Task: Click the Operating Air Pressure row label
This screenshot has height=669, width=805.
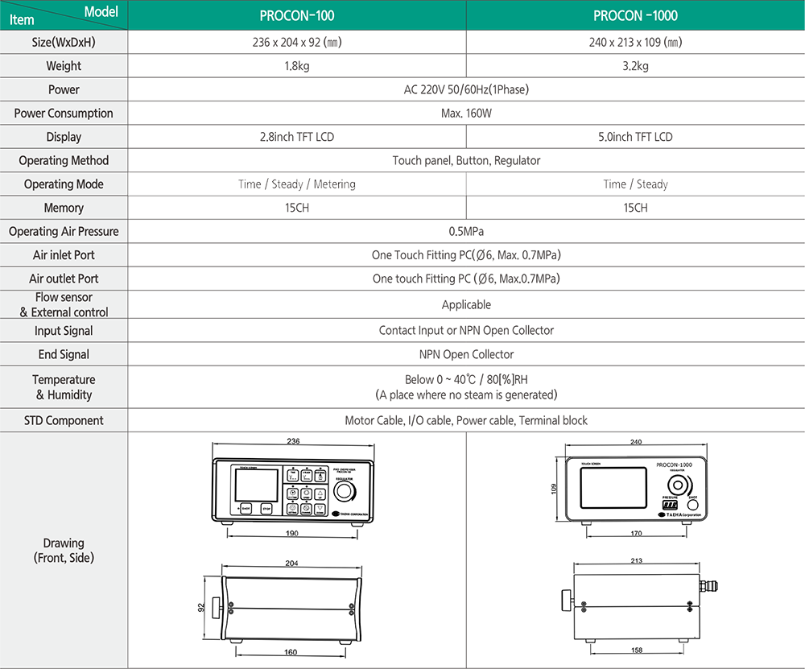Action: tap(64, 231)
